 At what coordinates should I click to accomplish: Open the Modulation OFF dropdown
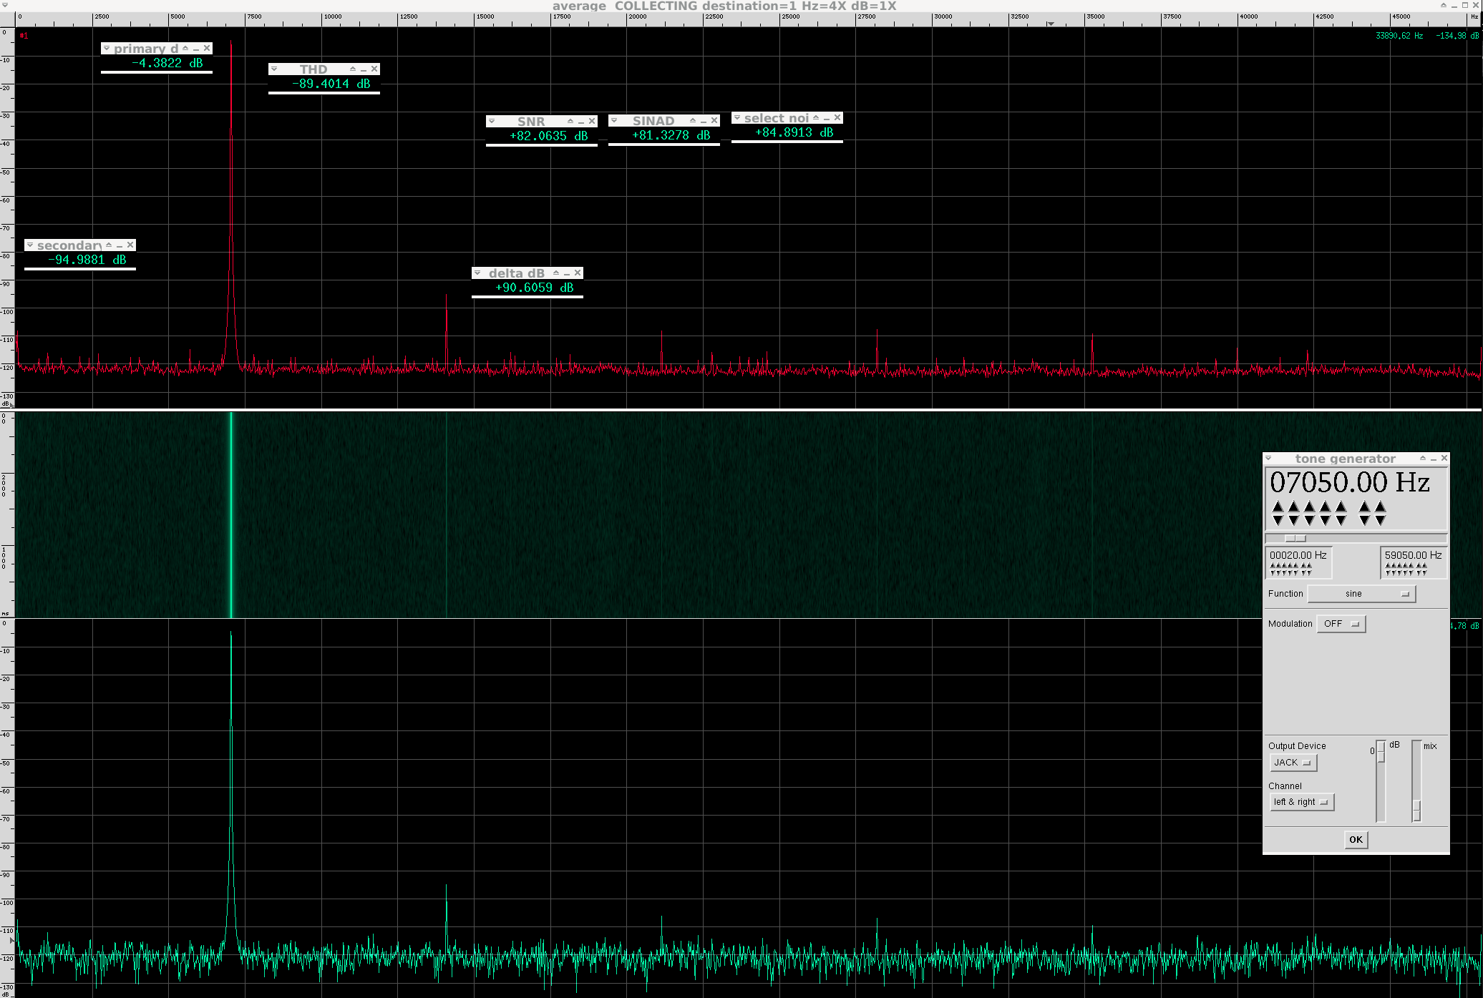(1341, 624)
